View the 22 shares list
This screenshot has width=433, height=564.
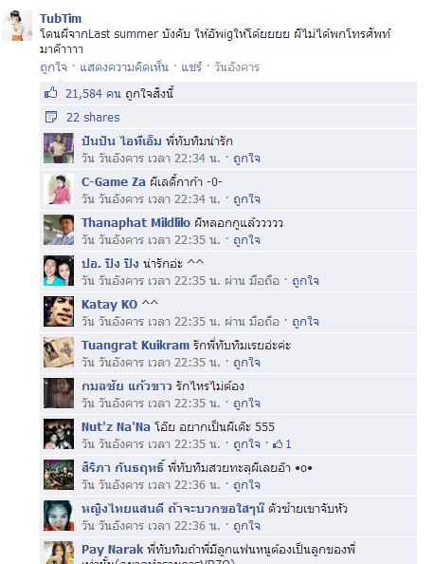click(x=93, y=117)
